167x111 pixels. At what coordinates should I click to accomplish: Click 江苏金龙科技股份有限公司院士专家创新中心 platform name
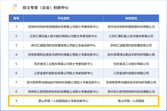[x=63, y=73]
